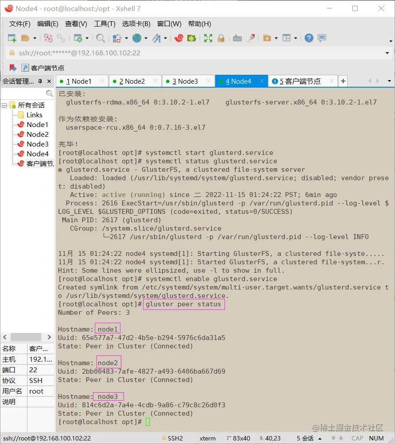
Task: Open the globe encoding dropdown arrow
Action: pyautogui.click(x=146, y=38)
